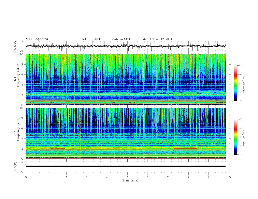Click ch.1 color scale value "-3"

pos(240,65)
